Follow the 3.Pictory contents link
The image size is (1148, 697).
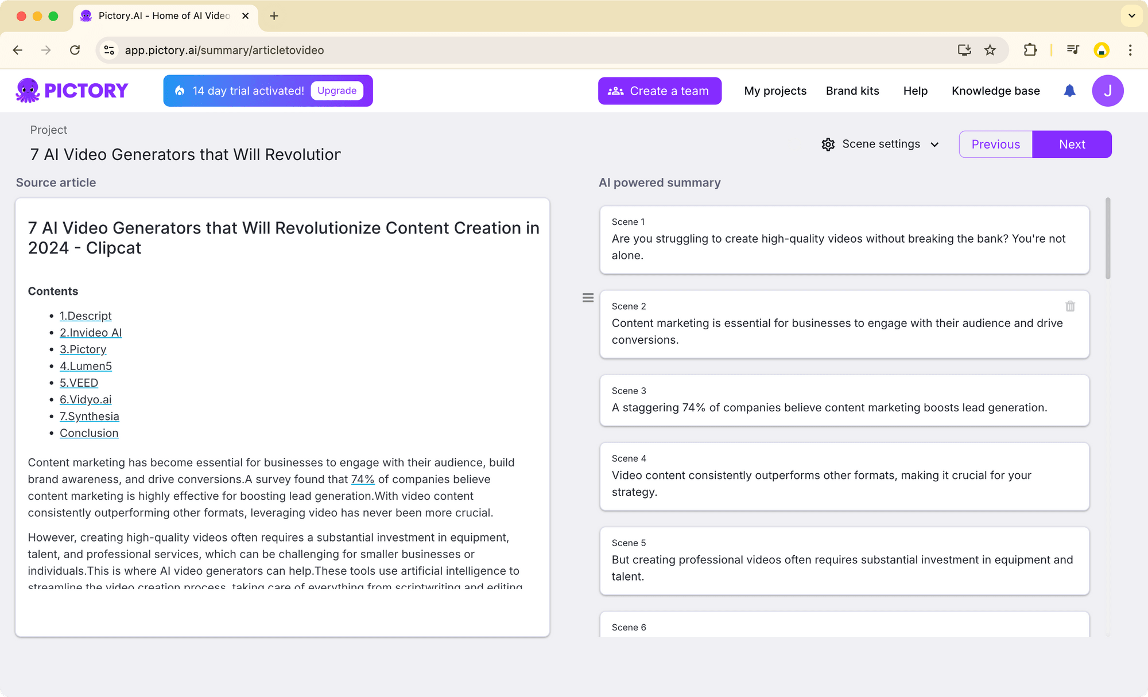point(83,349)
